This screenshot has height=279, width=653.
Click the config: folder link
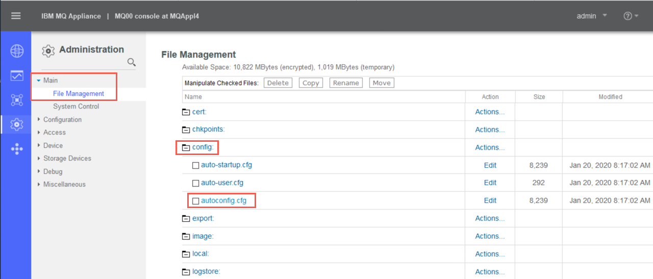(x=203, y=147)
